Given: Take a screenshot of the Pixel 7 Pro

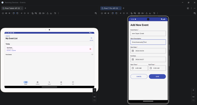Looking at the screenshot, I should point(139,13).
